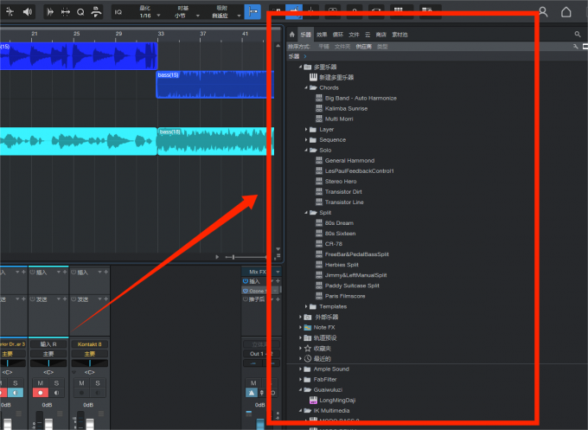This screenshot has width=588, height=430.
Task: Click the user account icon at top right
Action: (543, 12)
